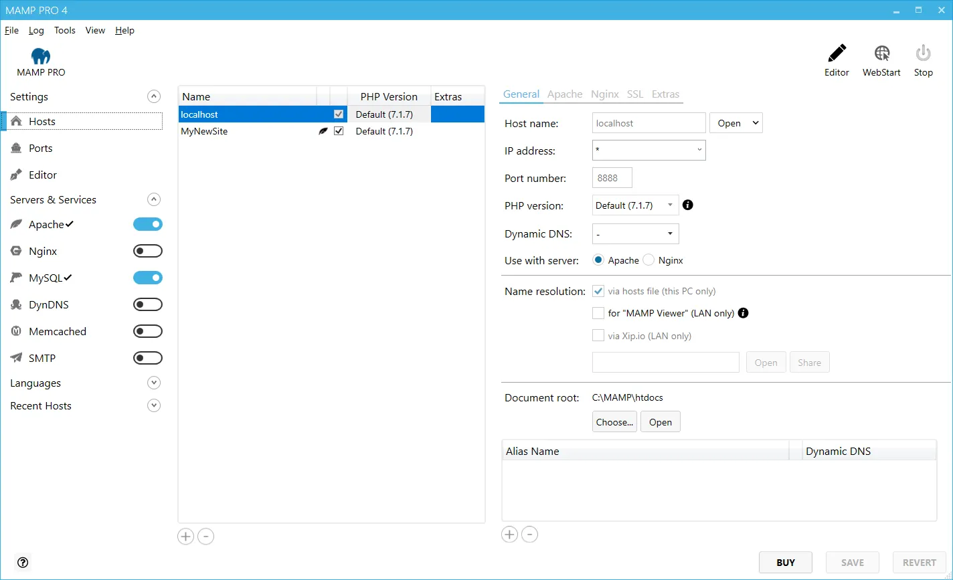The image size is (953, 580).
Task: Select MyNewSite host in the list
Action: [204, 131]
